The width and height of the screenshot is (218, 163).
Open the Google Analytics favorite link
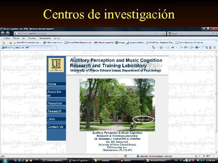tap(135, 43)
